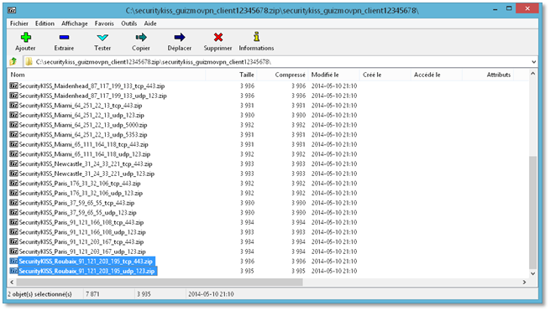550x311 pixels.
Task: Select SecurityKISS_Paris_91_121_203_167_udp_123.zip
Action: pyautogui.click(x=82, y=251)
